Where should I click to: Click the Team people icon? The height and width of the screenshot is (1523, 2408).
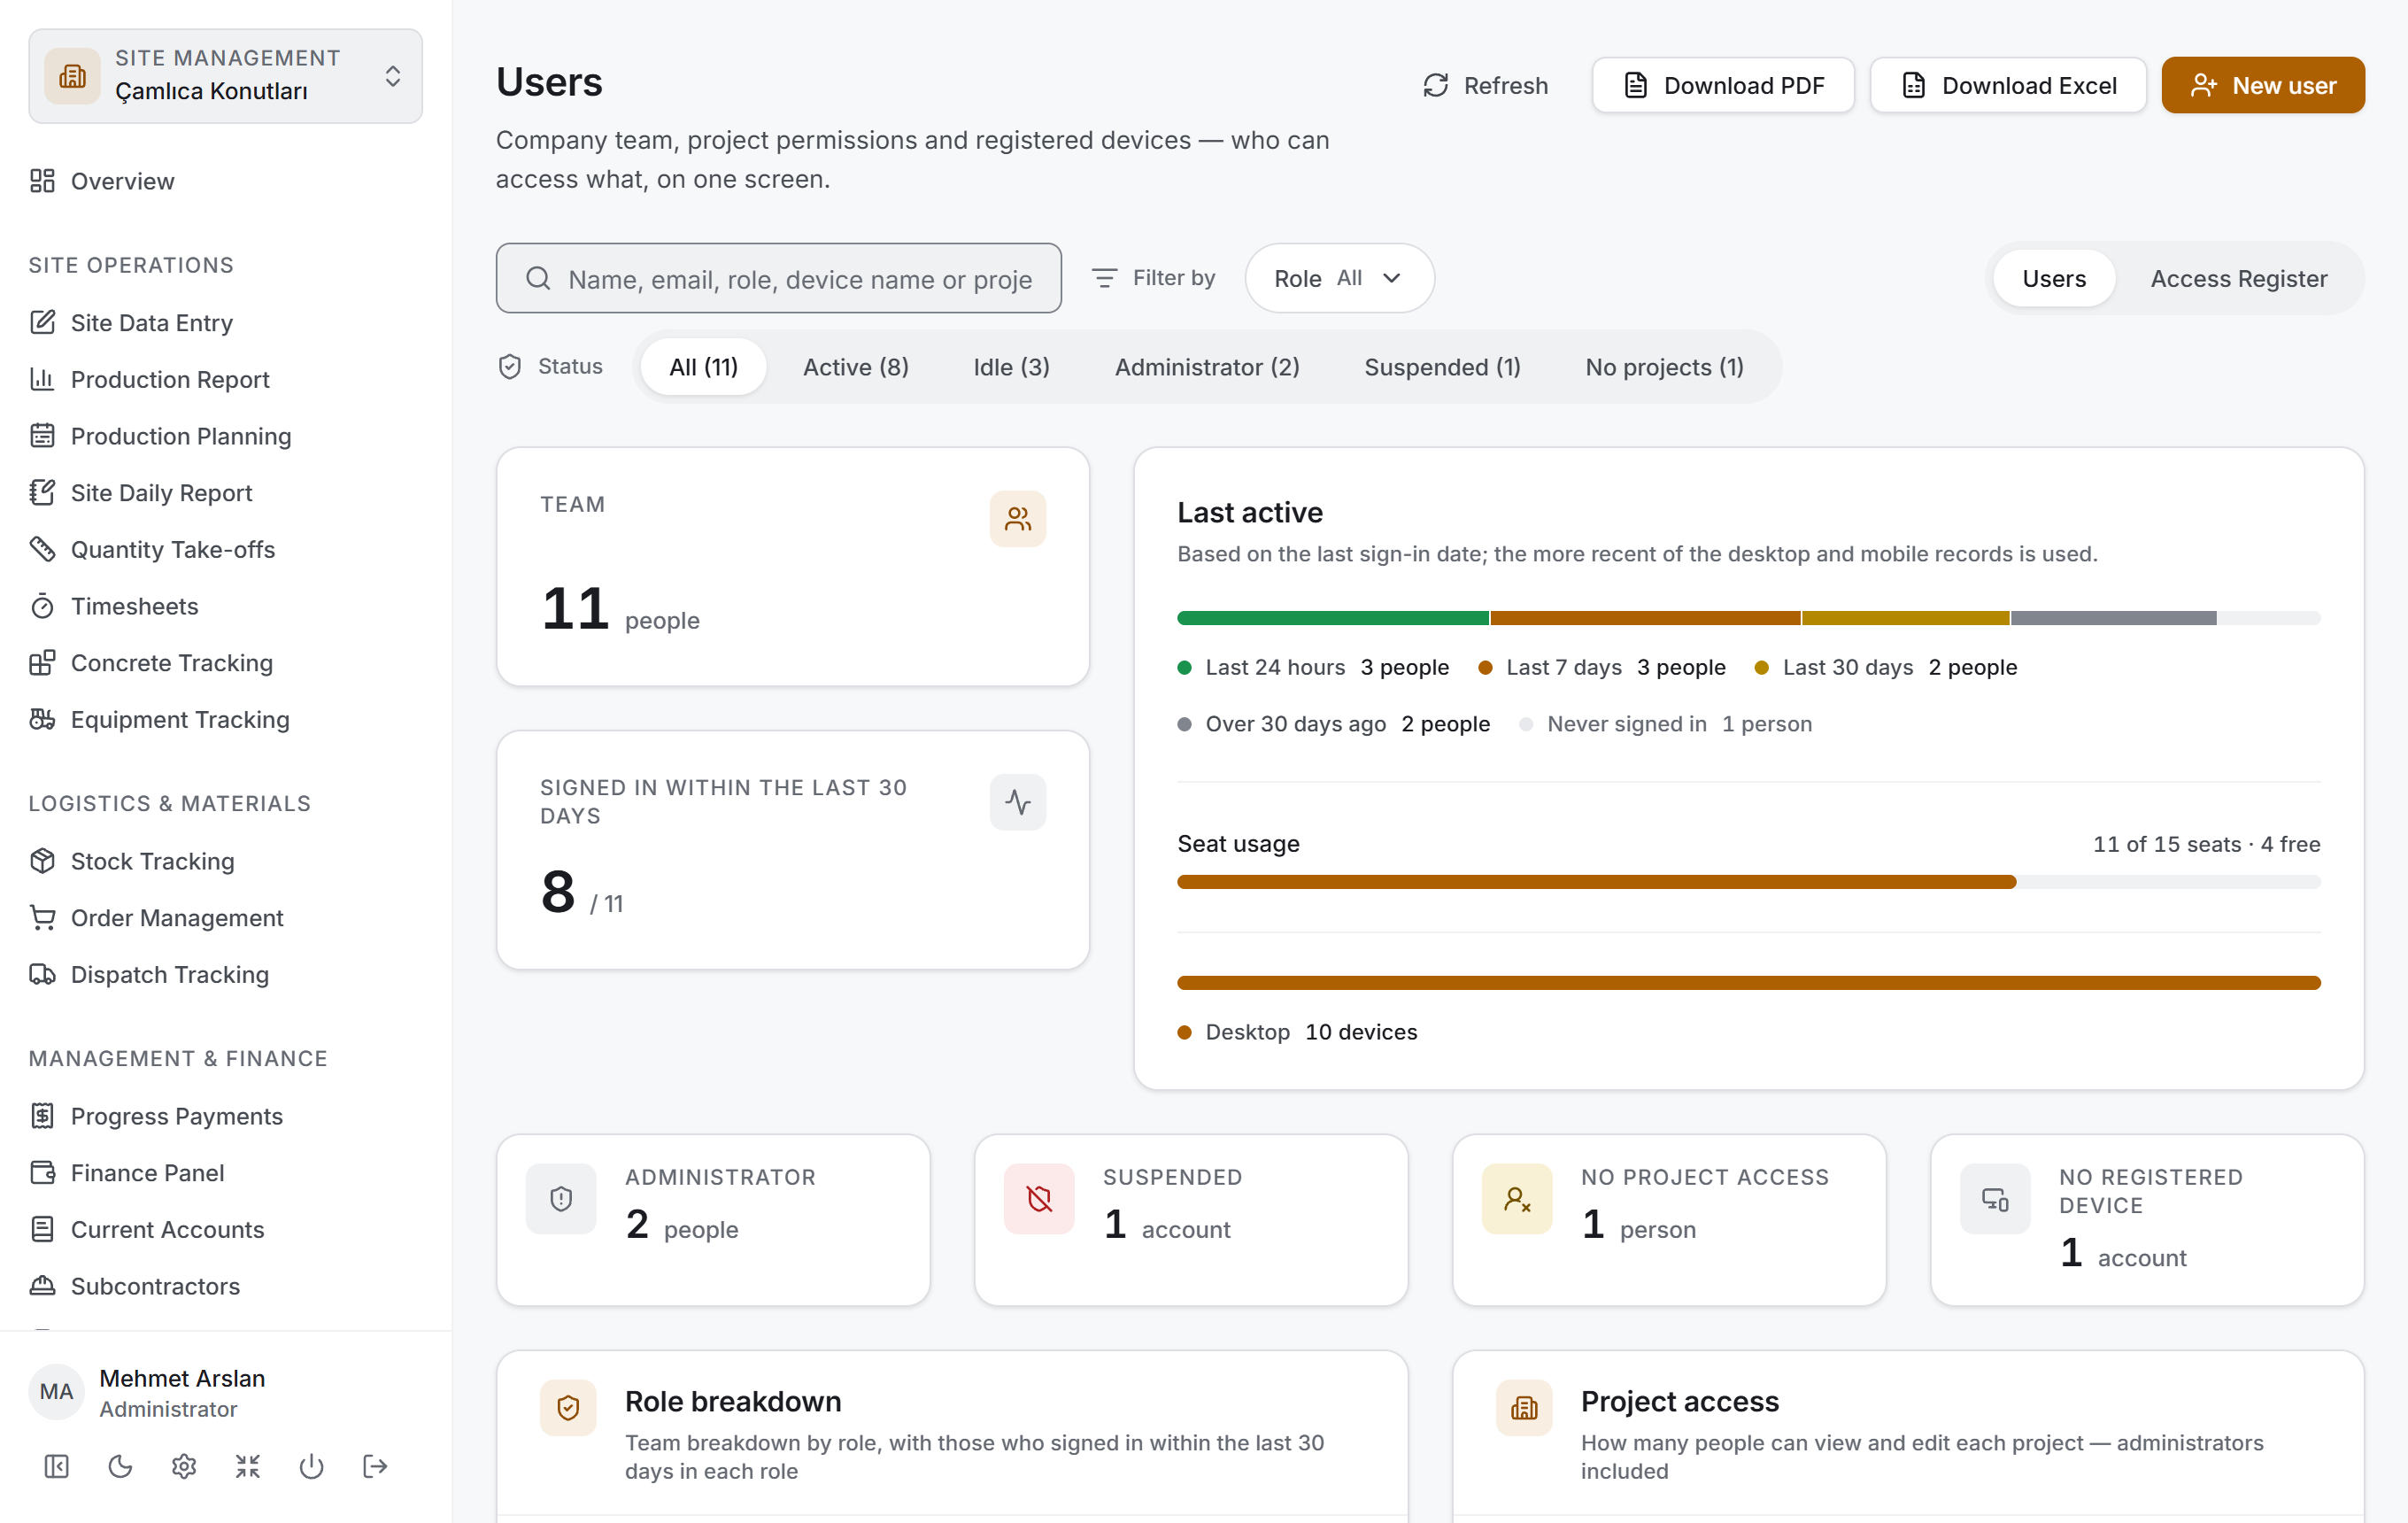coord(1018,518)
